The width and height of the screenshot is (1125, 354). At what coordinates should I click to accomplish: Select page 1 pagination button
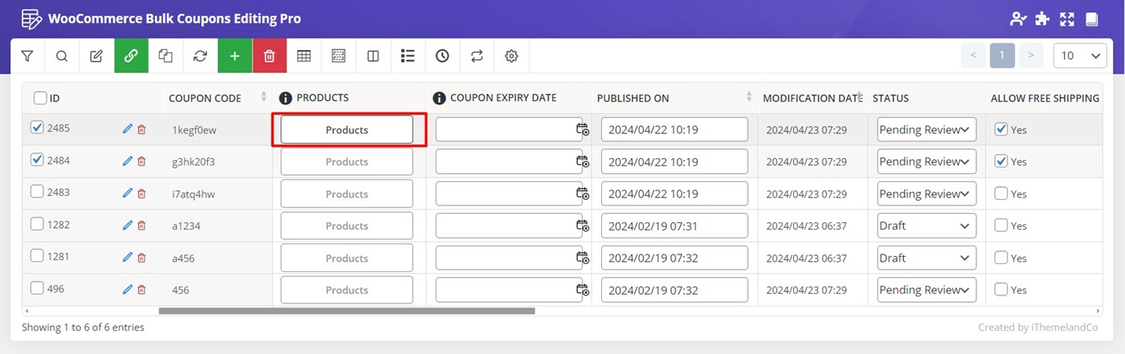coord(1002,55)
